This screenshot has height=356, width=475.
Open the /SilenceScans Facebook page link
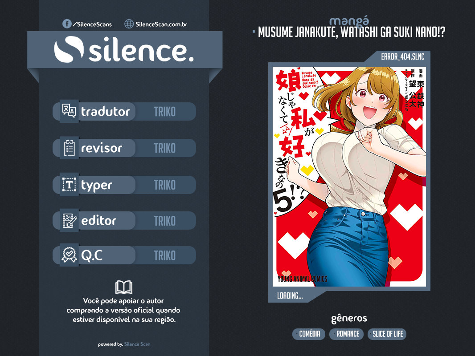[x=92, y=24]
